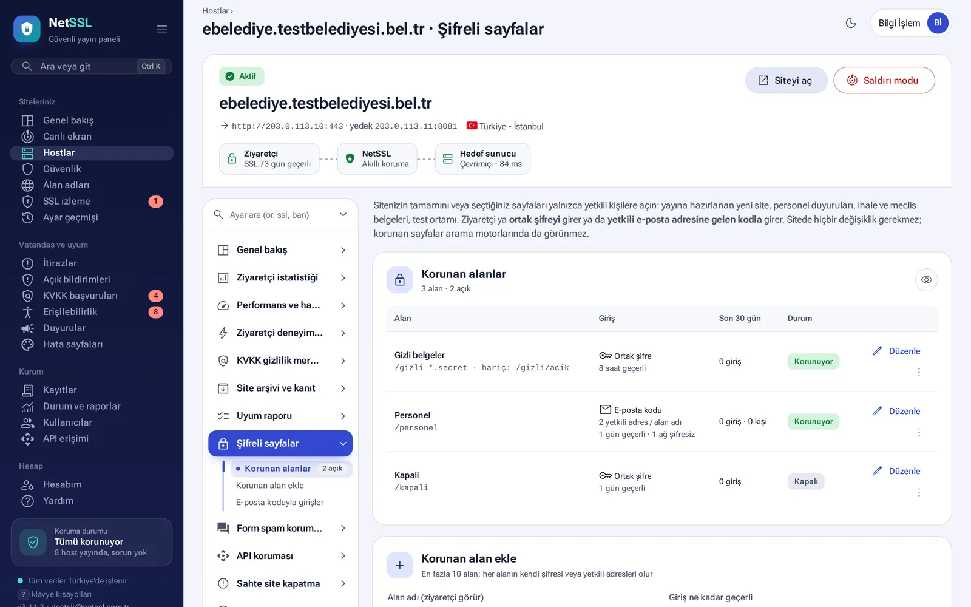The image size is (971, 607).
Task: Edit Kapalı area via Düzenle
Action: pos(896,471)
